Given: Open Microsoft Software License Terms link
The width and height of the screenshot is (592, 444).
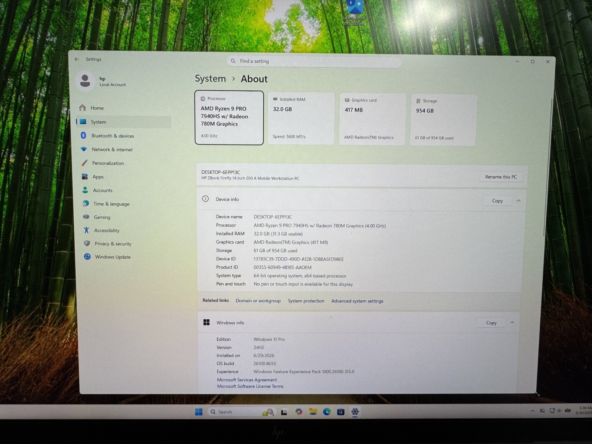Looking at the screenshot, I should 250,386.
